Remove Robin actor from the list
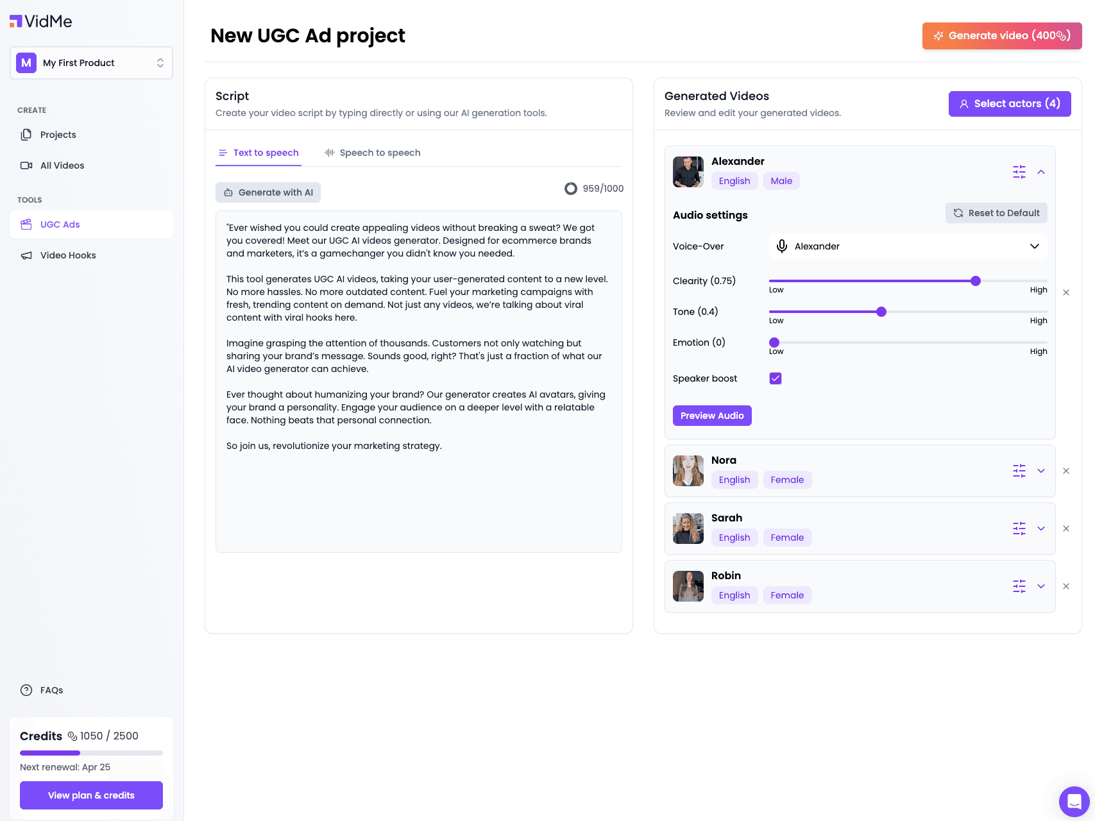 tap(1066, 586)
